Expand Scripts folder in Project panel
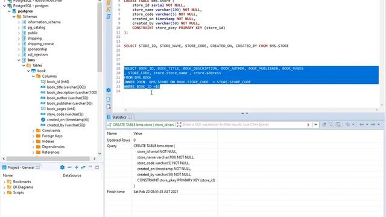The height and width of the screenshot is (217, 386). tap(4, 193)
